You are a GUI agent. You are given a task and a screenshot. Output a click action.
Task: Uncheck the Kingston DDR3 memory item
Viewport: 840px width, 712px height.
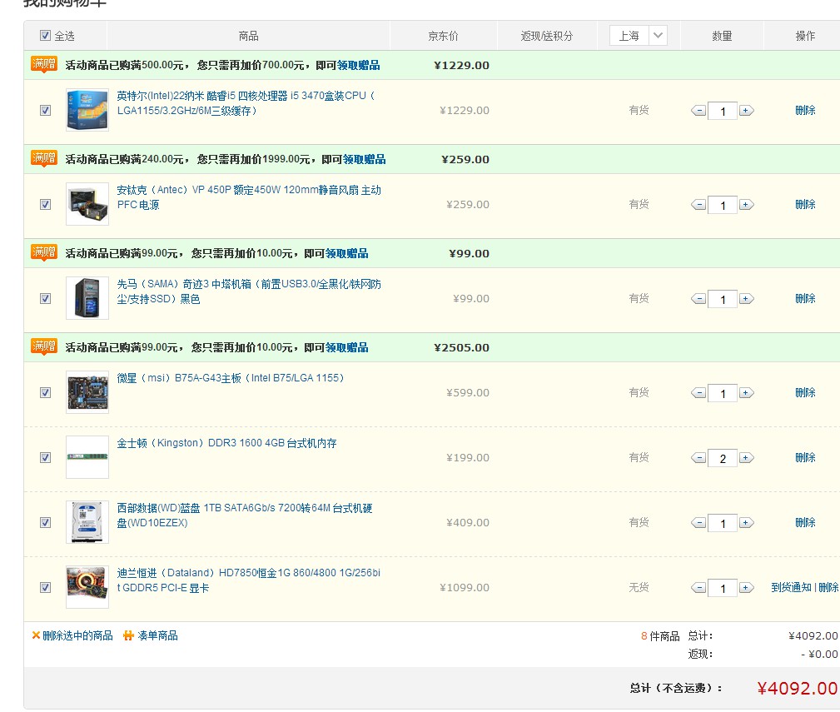point(46,457)
